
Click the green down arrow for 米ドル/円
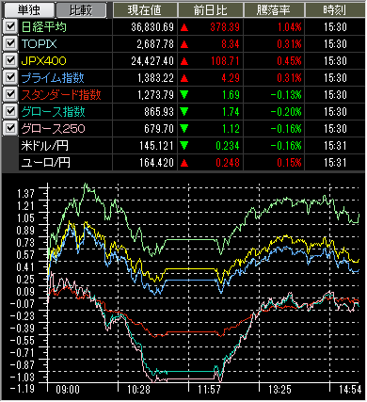(x=184, y=146)
